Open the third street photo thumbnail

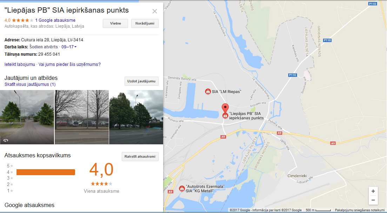[x=136, y=117]
